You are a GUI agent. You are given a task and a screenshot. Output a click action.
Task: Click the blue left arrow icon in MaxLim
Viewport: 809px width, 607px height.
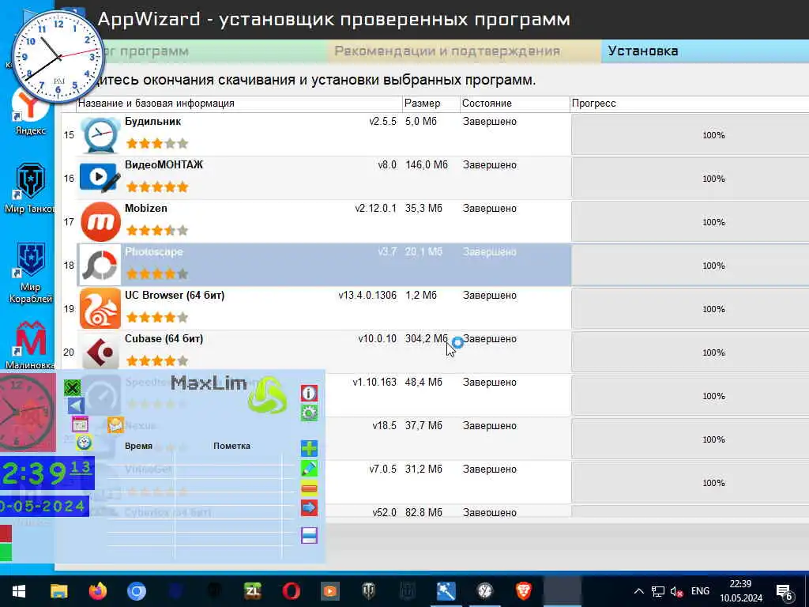pyautogui.click(x=76, y=405)
